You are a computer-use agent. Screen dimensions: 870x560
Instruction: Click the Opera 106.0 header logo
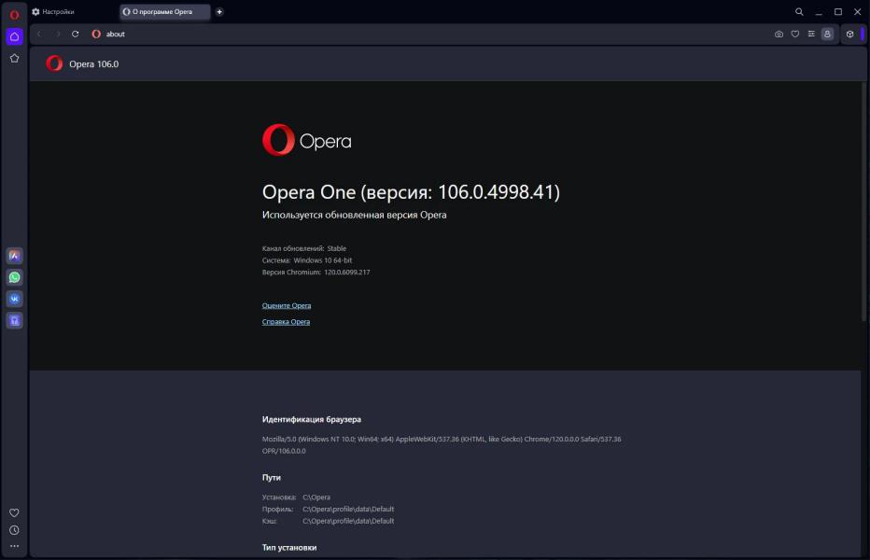pos(54,63)
